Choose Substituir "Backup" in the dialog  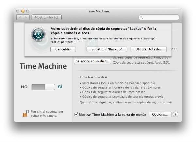click(x=106, y=49)
